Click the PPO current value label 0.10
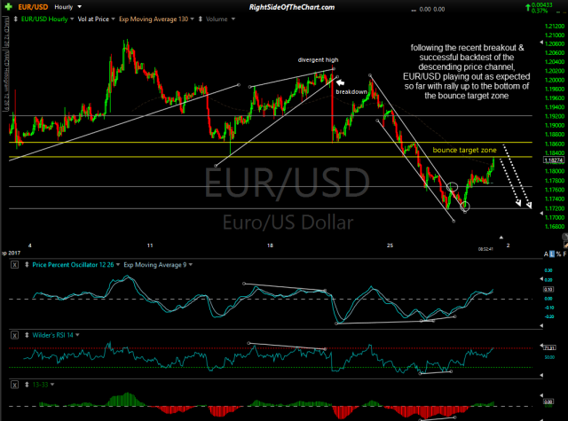Screen dimensions: 568x421 click(548, 289)
